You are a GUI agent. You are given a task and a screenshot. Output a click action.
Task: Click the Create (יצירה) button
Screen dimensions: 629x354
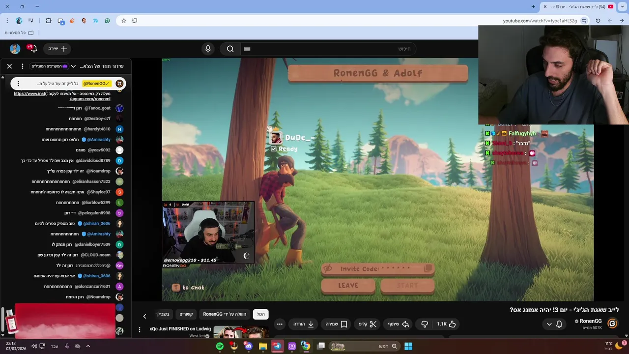[x=57, y=49]
